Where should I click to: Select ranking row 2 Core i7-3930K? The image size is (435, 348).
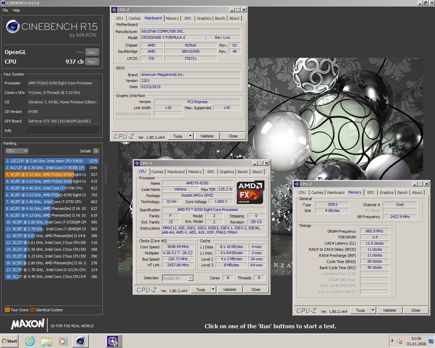pyautogui.click(x=52, y=168)
